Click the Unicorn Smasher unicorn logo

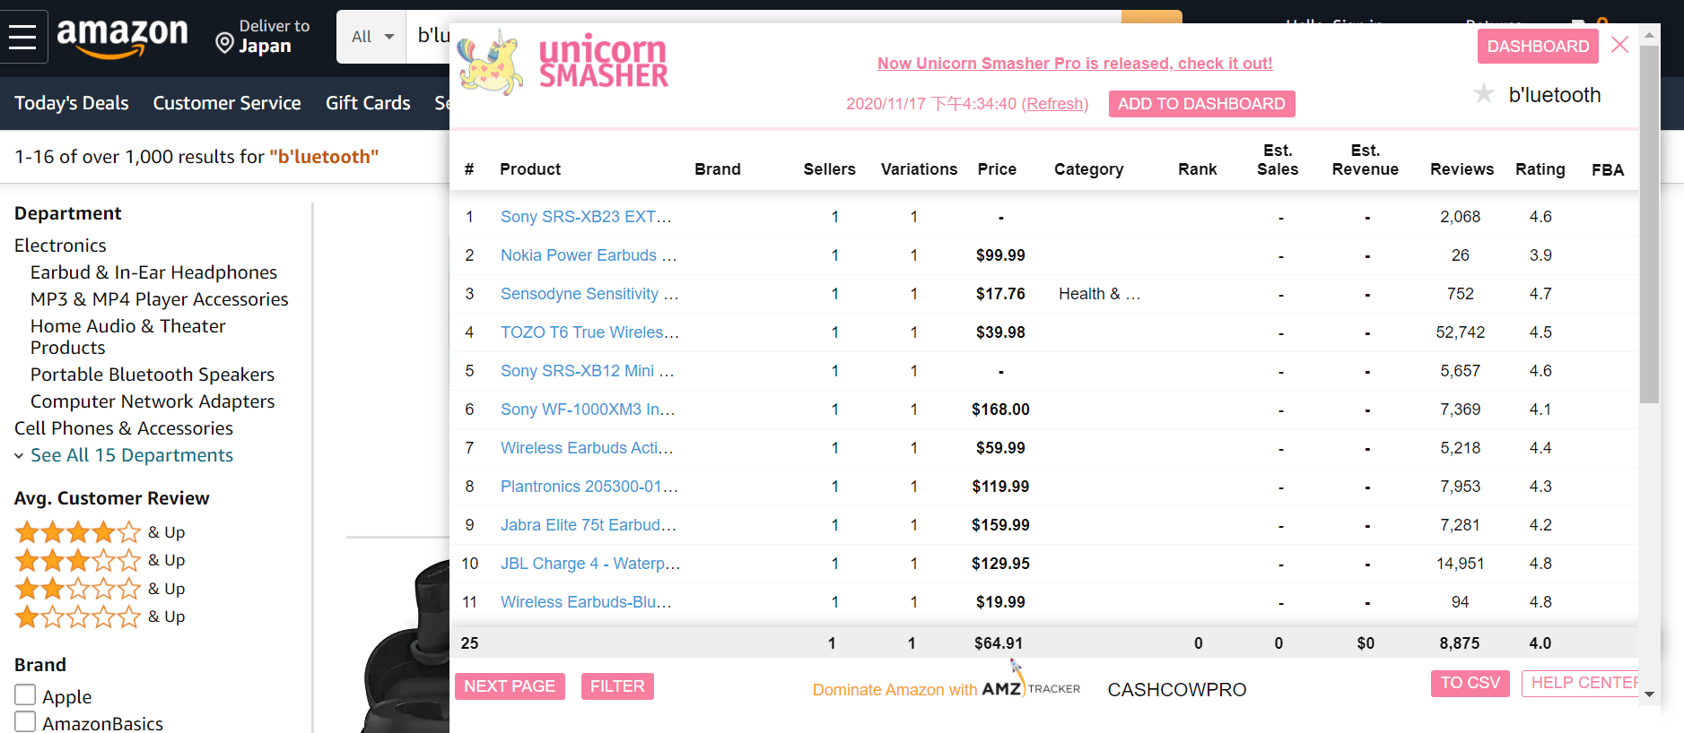coord(490,63)
